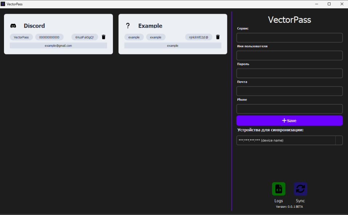Focus the Пароль input field

click(290, 73)
